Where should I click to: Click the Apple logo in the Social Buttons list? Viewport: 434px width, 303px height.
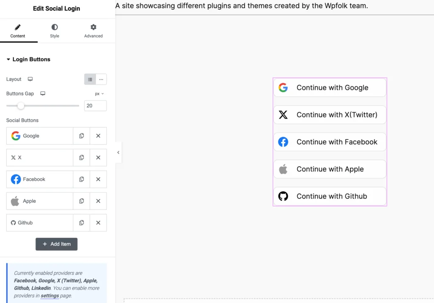pyautogui.click(x=15, y=201)
